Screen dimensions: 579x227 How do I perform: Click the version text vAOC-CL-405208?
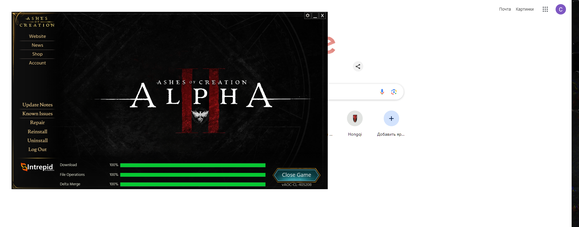(x=296, y=184)
